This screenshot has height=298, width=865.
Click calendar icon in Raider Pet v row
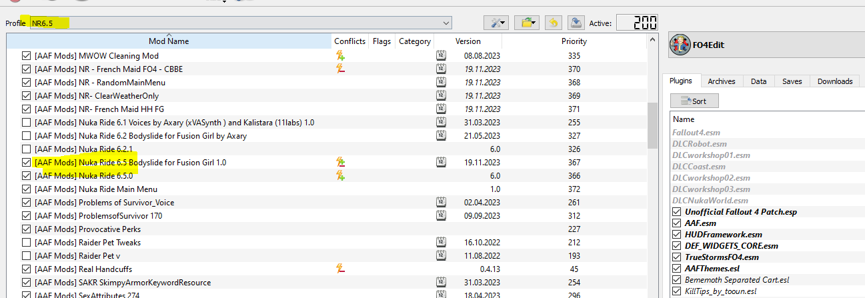441,255
